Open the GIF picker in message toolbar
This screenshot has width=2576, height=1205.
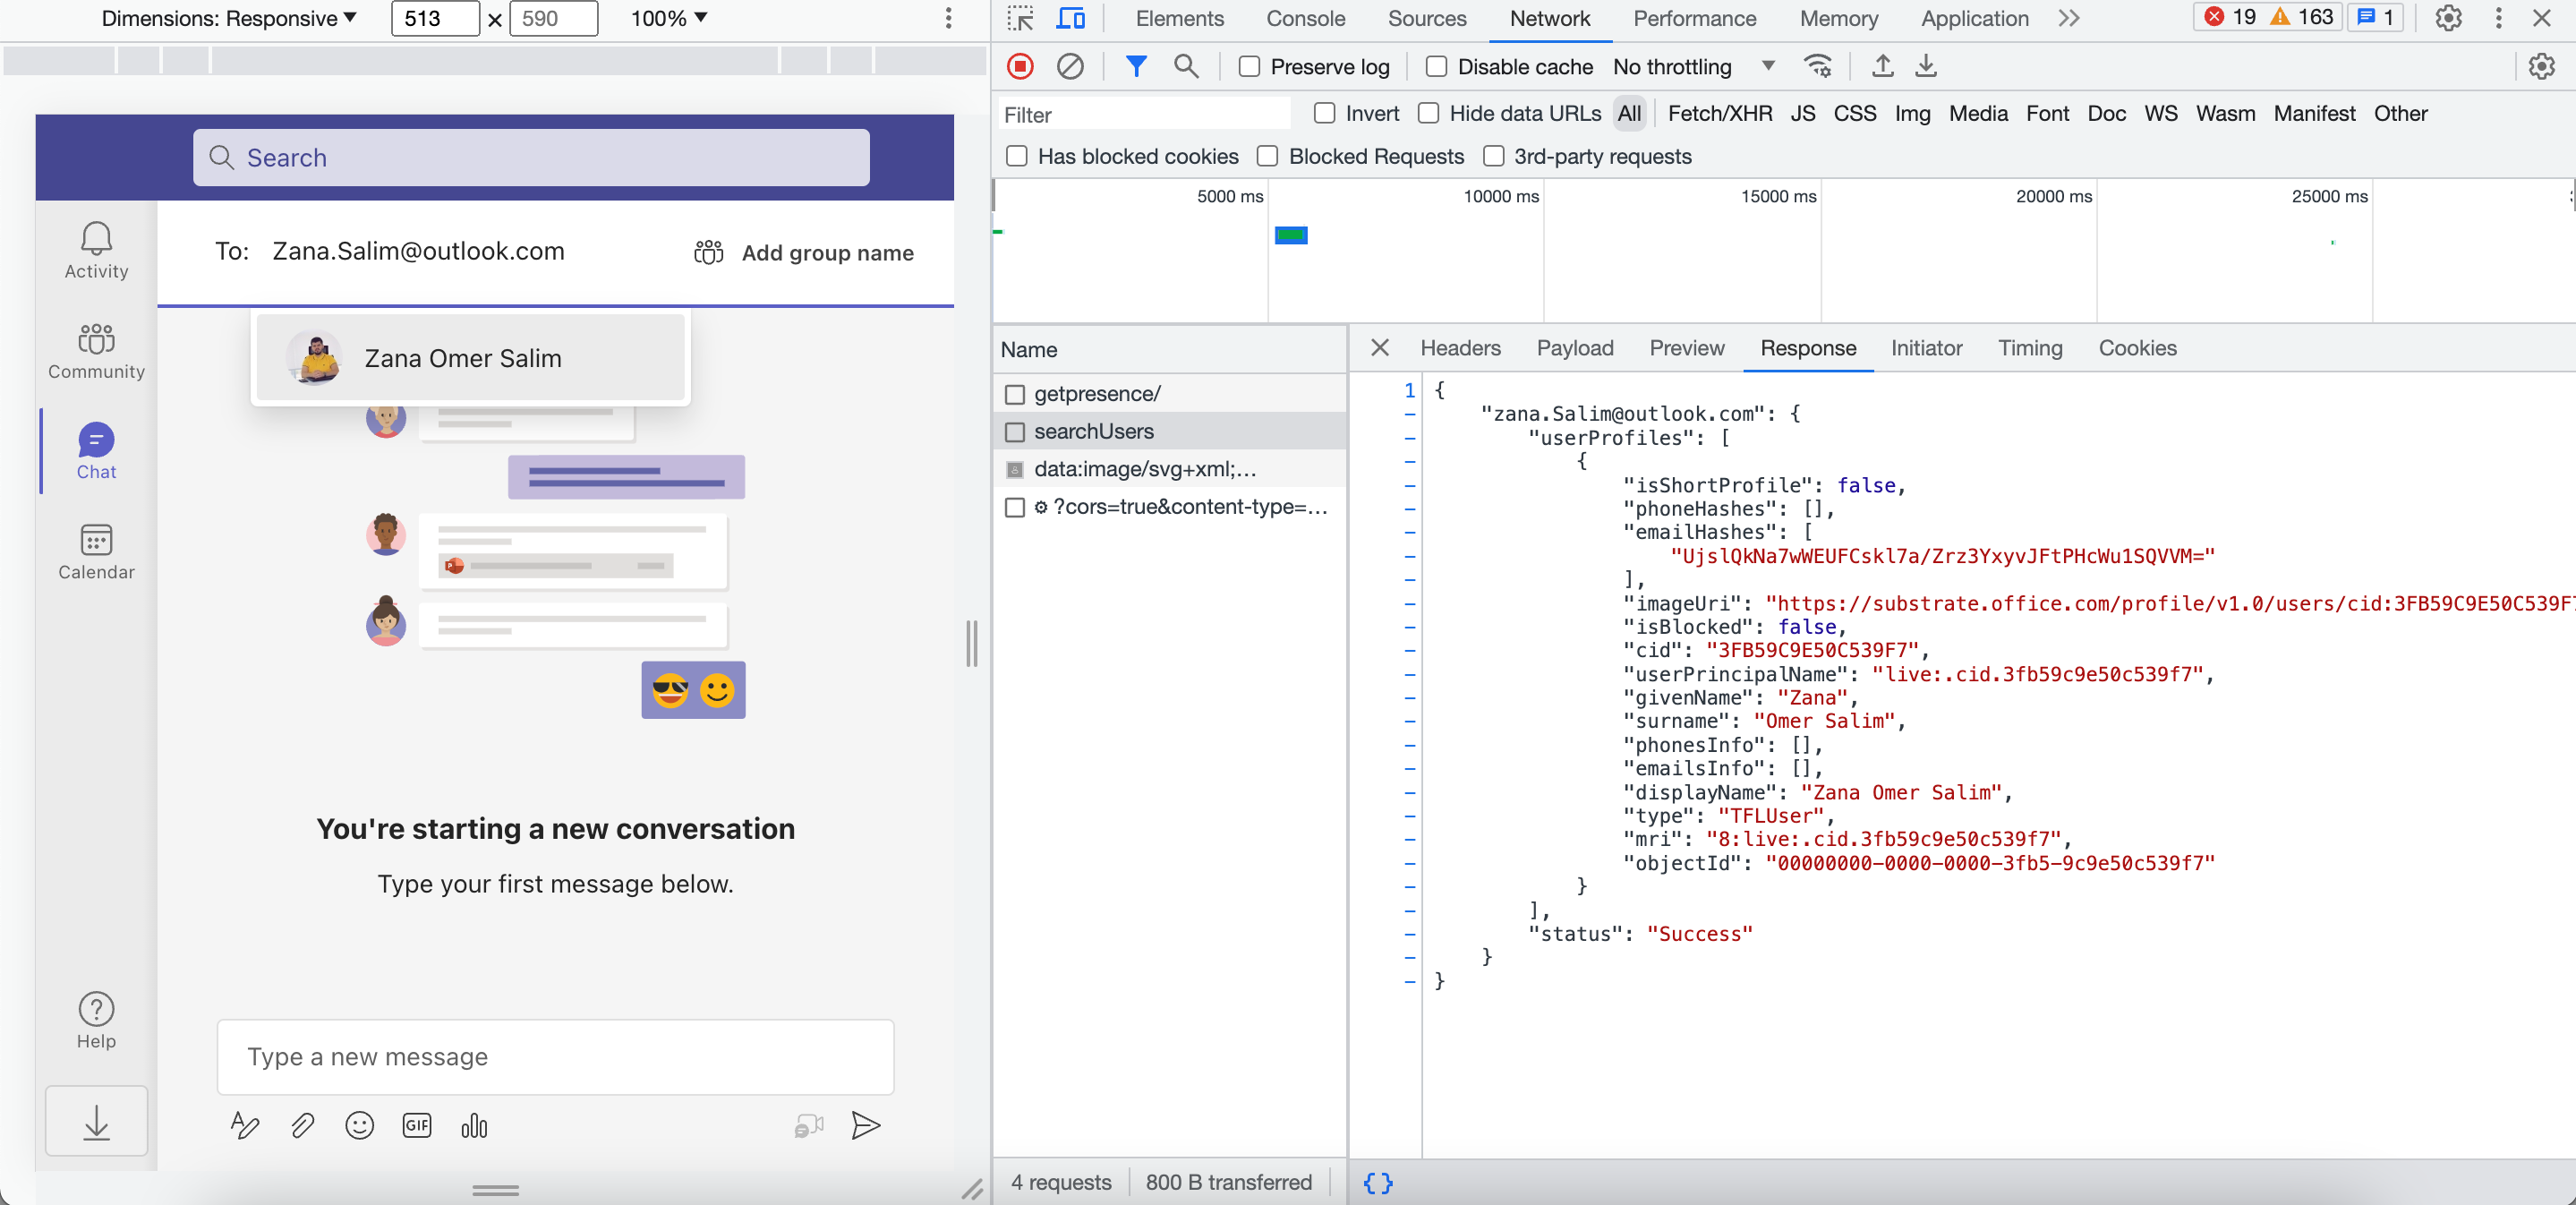[x=416, y=1125]
